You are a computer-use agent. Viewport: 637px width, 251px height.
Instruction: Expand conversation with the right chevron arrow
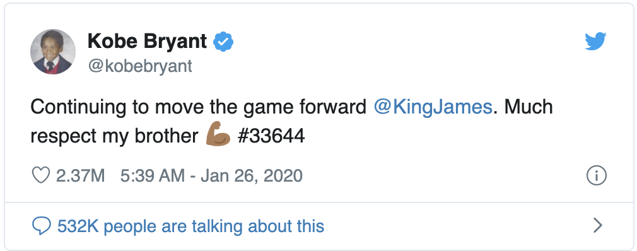597,225
